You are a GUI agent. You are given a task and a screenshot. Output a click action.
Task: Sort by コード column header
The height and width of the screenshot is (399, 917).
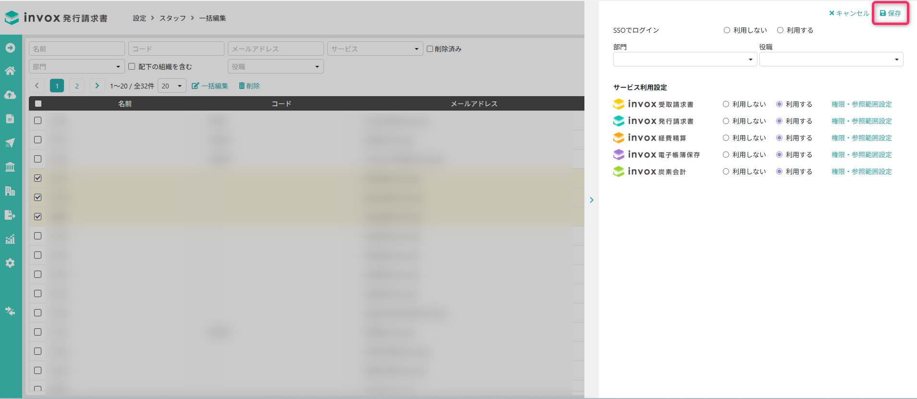point(282,103)
